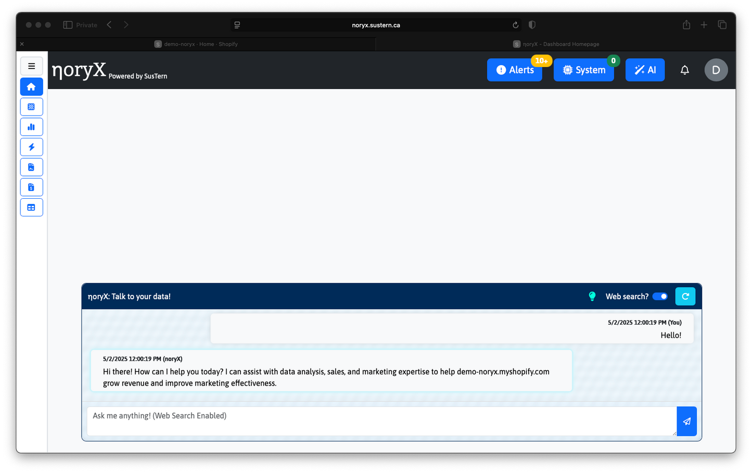Open the System status button

[x=583, y=70]
